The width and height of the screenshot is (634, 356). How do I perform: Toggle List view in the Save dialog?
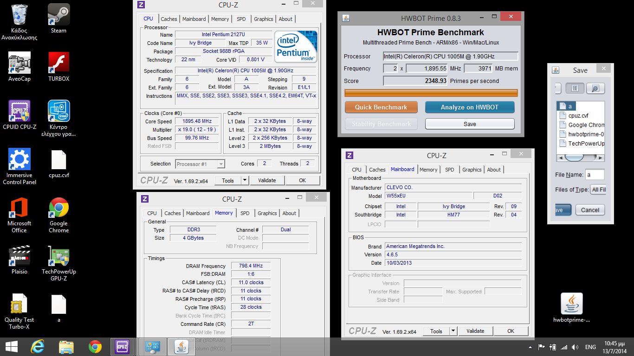click(575, 88)
